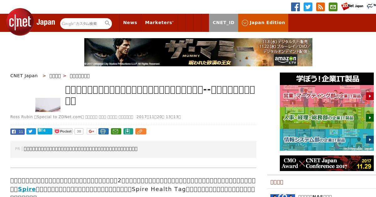Share article on Facebook, count 11
Screen dimensions: 376x197
coord(17,132)
